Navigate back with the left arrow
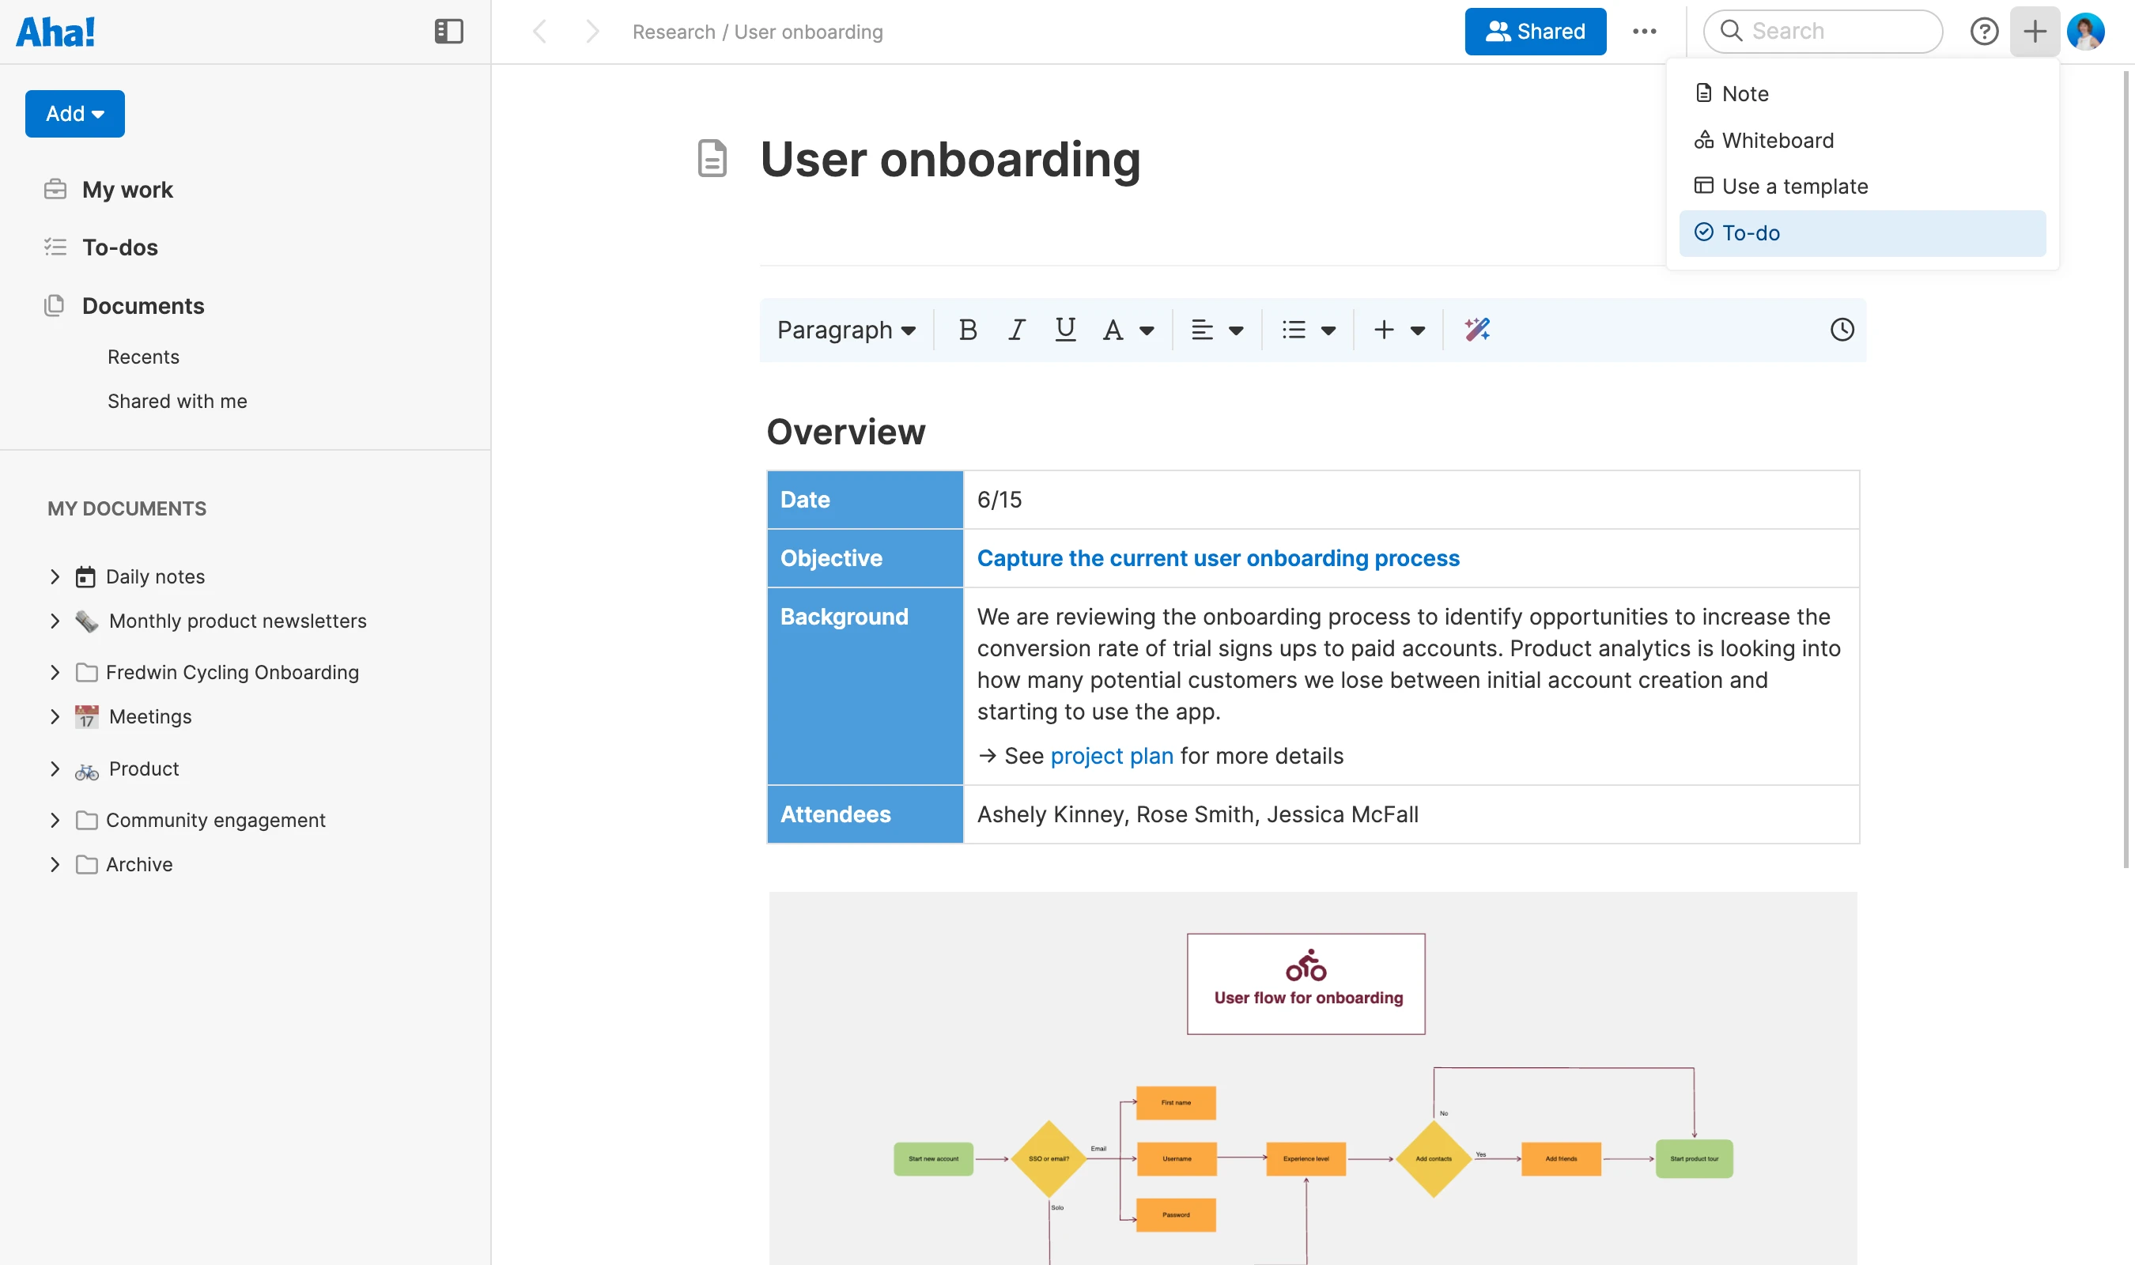Screen dimensions: 2135x1265 tap(539, 32)
